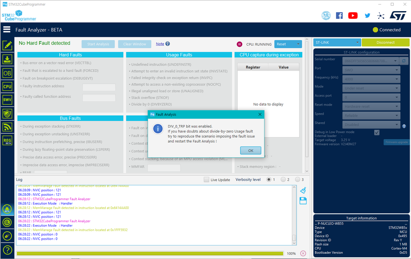The width and height of the screenshot is (411, 259).
Task: Open Option Bytes OB icon
Action: point(7,73)
